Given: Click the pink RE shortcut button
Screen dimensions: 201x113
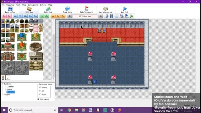Looking at the screenshot, I should [x=9, y=16].
